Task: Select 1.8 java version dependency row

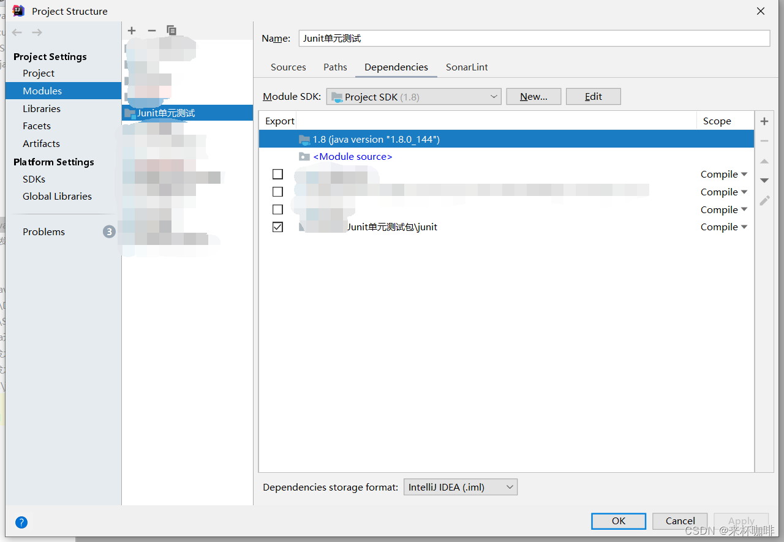Action: 506,140
